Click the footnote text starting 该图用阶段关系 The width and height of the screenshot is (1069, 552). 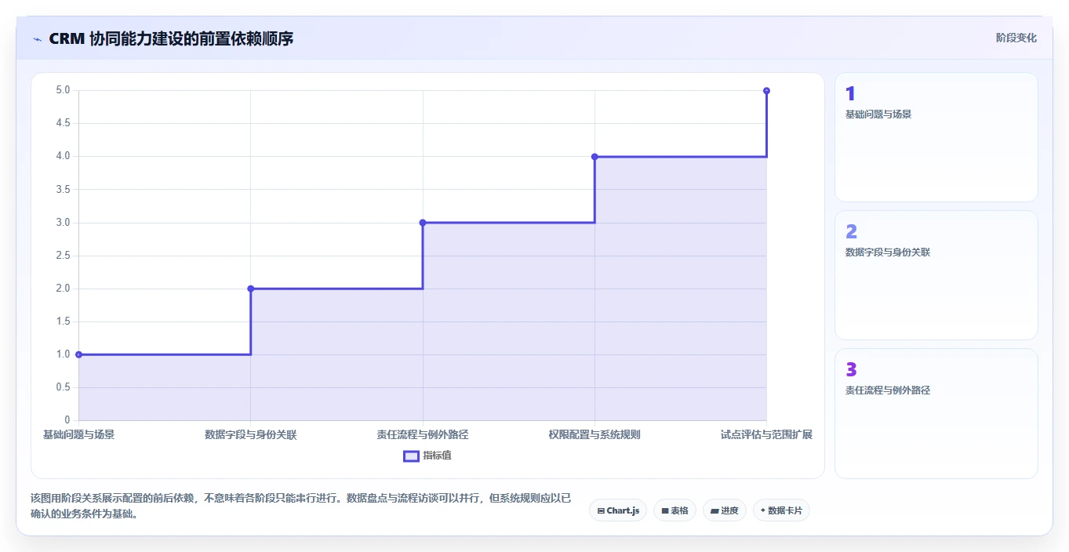point(301,507)
